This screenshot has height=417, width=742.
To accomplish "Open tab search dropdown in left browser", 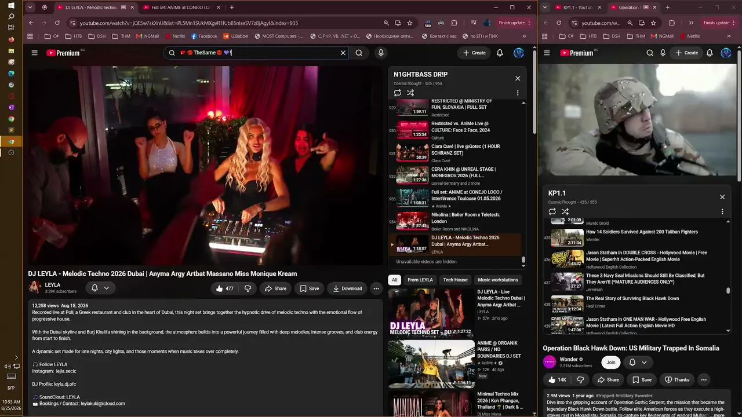I will [x=31, y=8].
